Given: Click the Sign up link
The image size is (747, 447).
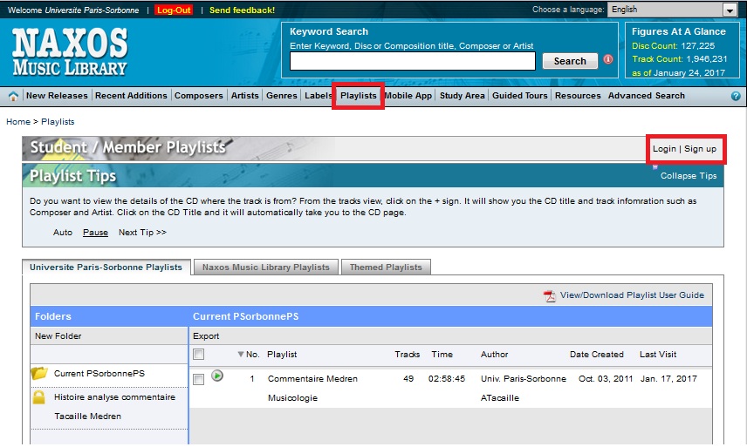Looking at the screenshot, I should [x=700, y=149].
